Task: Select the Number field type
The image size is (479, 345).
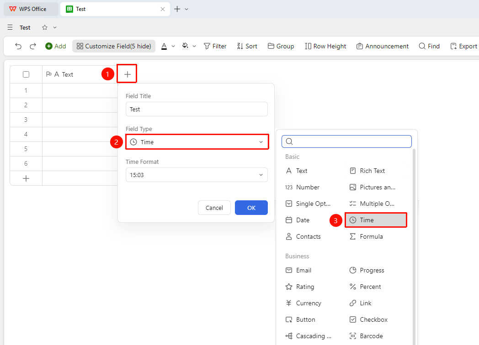Action: (303, 187)
